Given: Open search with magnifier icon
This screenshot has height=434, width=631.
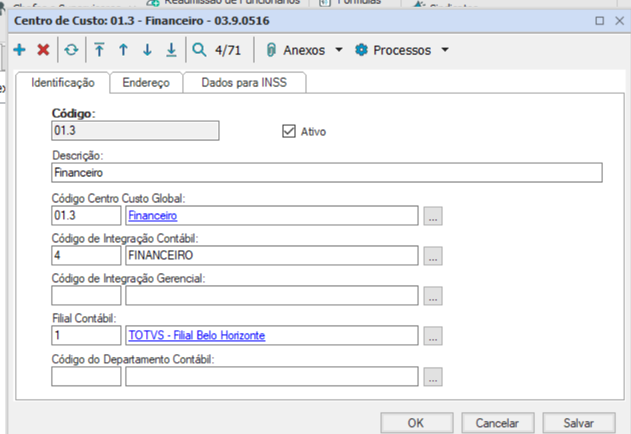Looking at the screenshot, I should click(x=199, y=50).
